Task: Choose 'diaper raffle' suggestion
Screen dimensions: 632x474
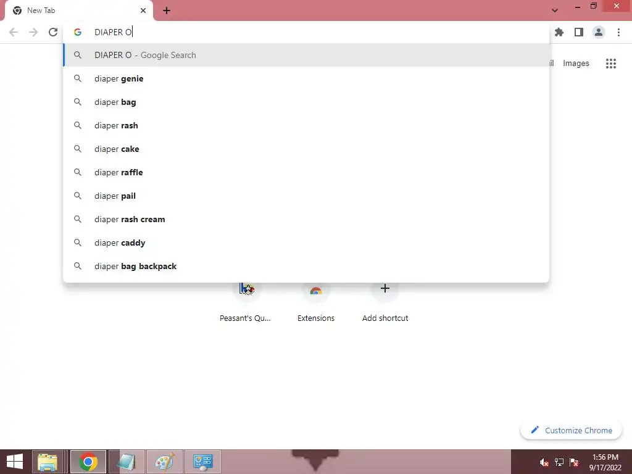Action: pos(306,173)
